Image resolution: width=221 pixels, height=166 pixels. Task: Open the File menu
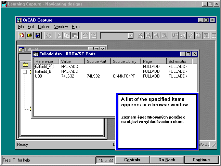tap(21, 27)
